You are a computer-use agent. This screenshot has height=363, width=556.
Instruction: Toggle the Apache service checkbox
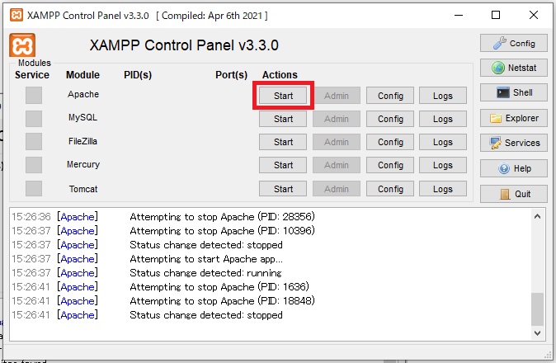34,96
